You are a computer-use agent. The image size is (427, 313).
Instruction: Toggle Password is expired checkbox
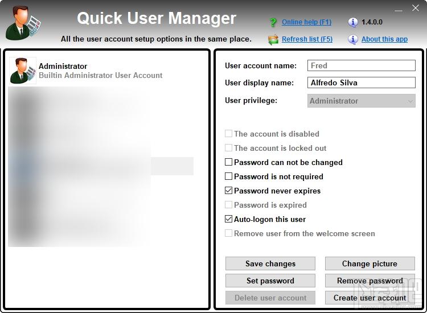click(x=228, y=205)
